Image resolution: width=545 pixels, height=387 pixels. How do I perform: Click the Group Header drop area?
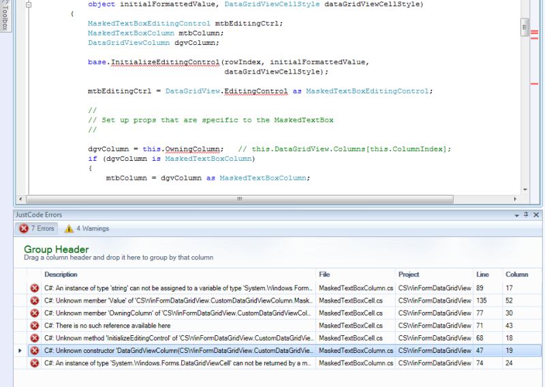coord(278,253)
